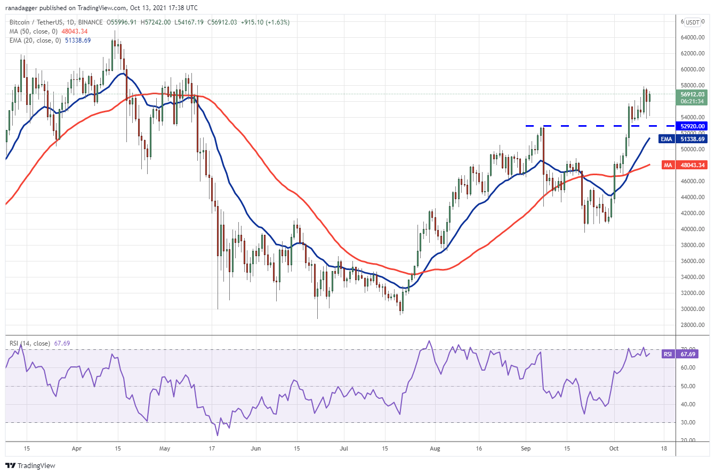
Task: Click the Sep label on the time axis
Action: click(x=526, y=449)
